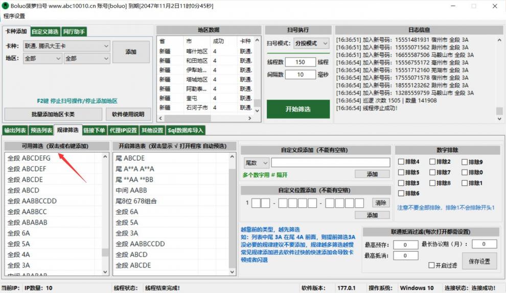Viewport: 506px width, 293px height.
Task: Switch to the 规律筛选 tab
Action: (68, 130)
